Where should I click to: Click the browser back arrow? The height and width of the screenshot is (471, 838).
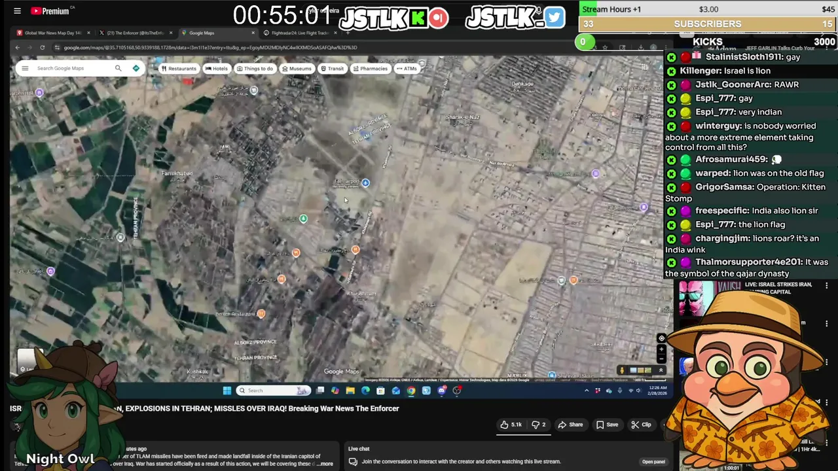pyautogui.click(x=18, y=47)
